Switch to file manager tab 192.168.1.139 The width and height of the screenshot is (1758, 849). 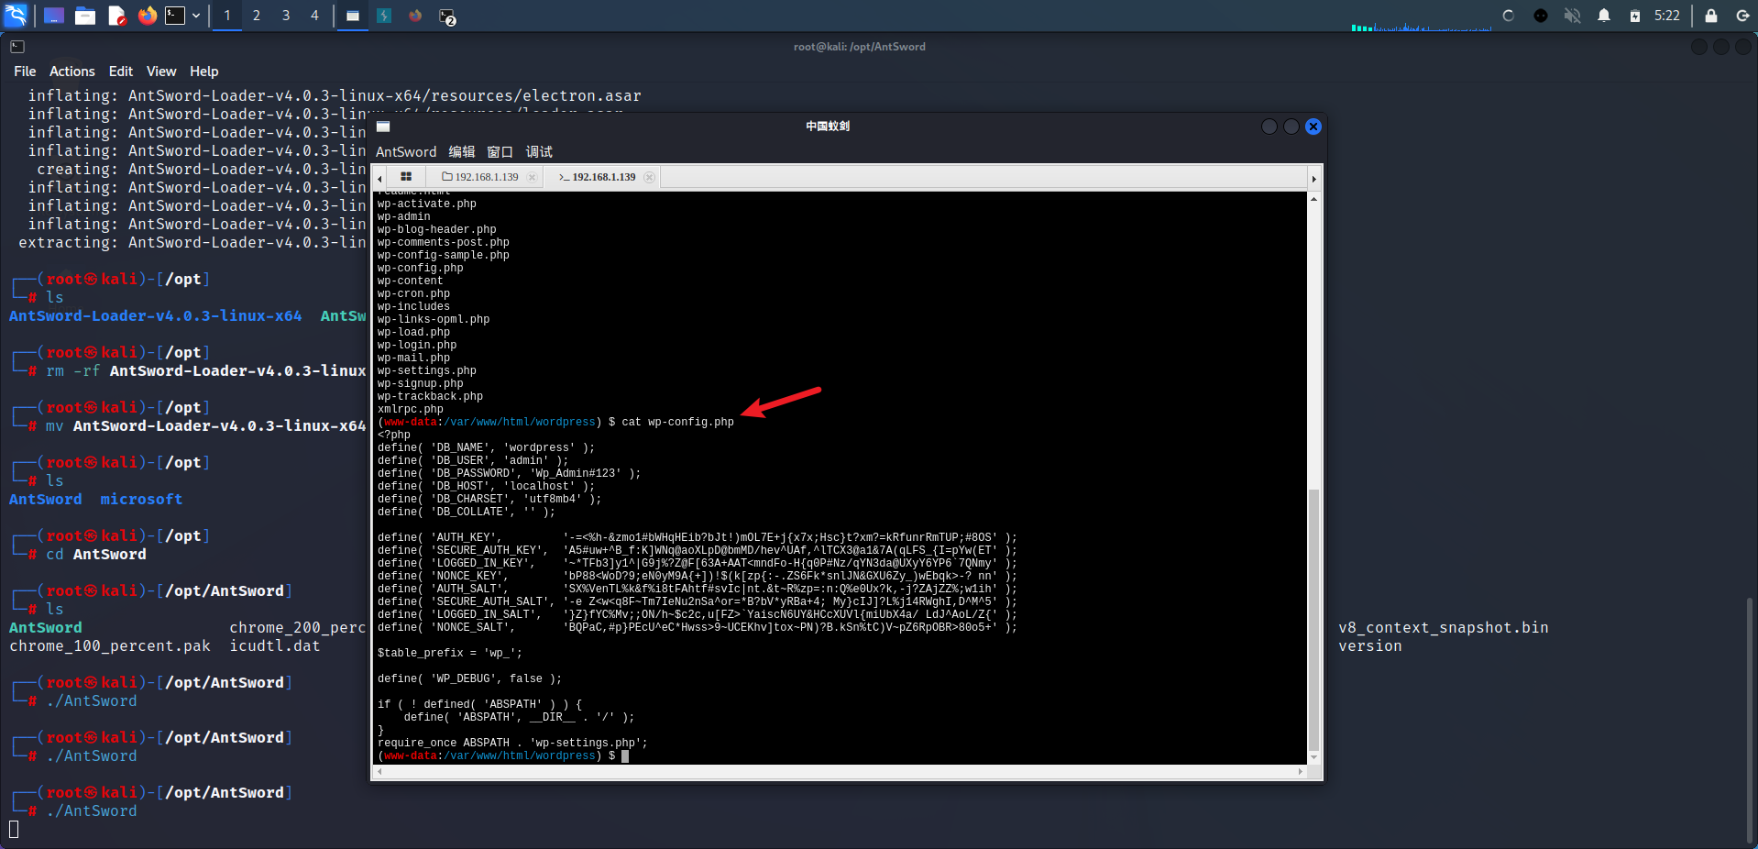pyautogui.click(x=479, y=177)
